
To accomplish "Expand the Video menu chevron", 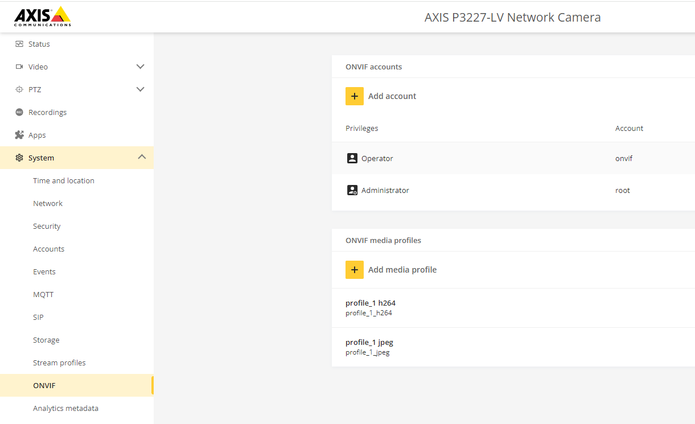I will [x=141, y=67].
